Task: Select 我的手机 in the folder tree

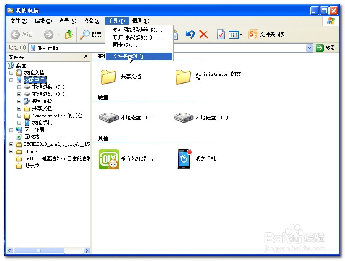Action: tap(42, 123)
